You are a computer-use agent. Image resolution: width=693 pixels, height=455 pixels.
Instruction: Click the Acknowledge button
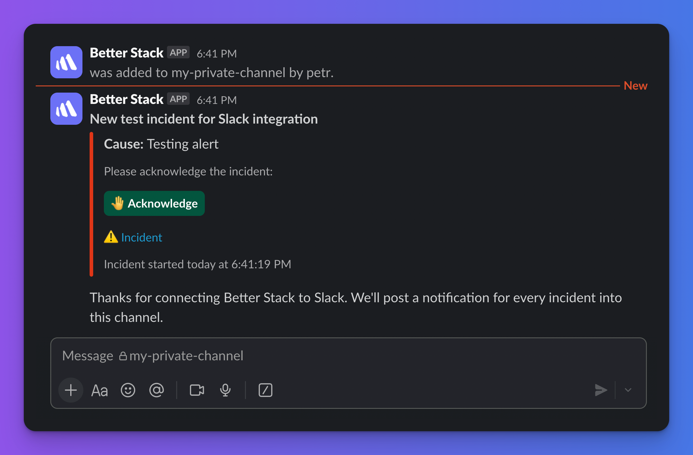pyautogui.click(x=154, y=203)
